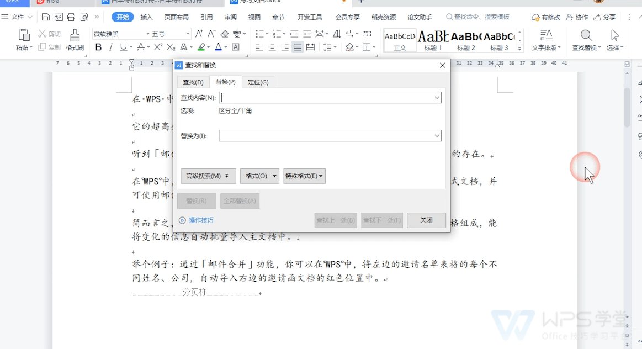This screenshot has height=349, width=642.
Task: Open the borders dropdown
Action: (374, 47)
